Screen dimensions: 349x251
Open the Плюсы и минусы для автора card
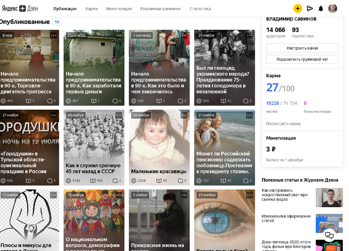pos(29,220)
